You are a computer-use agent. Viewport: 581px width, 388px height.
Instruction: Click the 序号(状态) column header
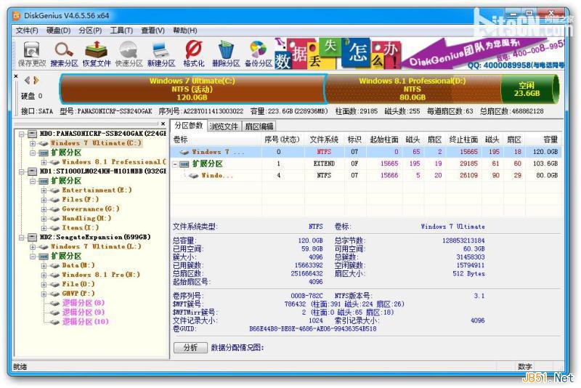[x=282, y=140]
